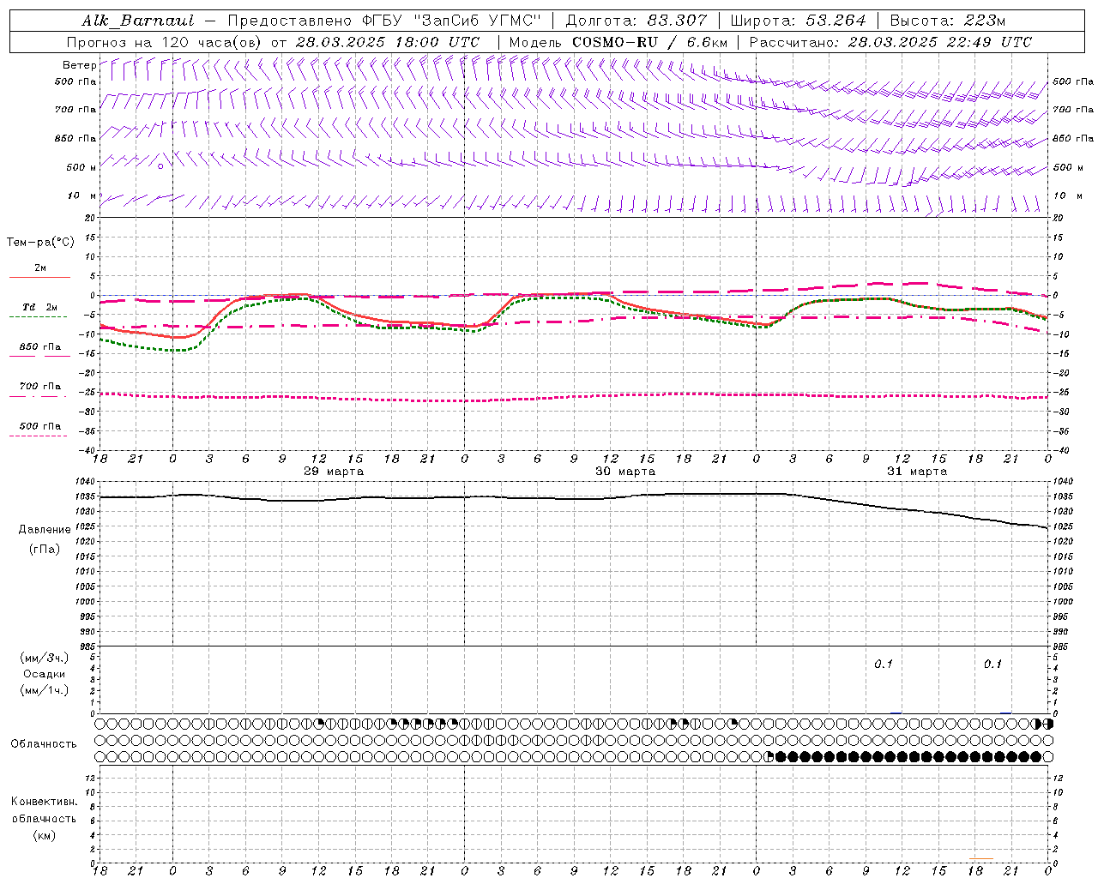1098x878 pixels.
Task: Click the Широта: 53.264 header field
Action: [799, 21]
